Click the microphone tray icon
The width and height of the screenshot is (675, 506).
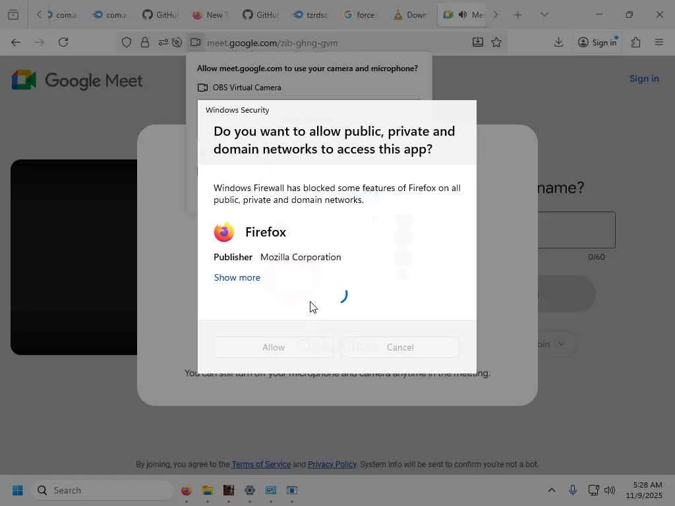click(573, 490)
